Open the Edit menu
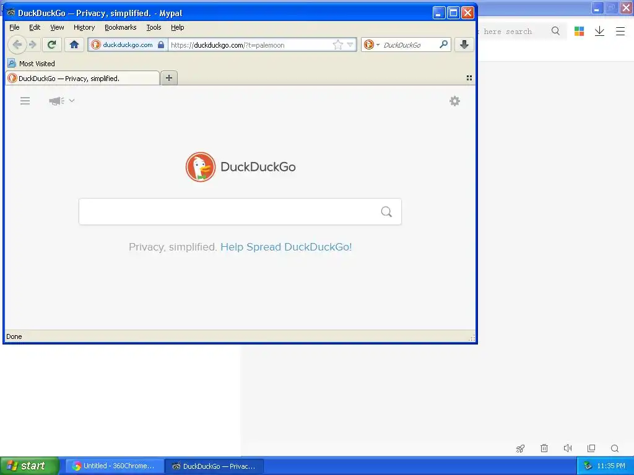Viewport: 634px width, 475px height. click(35, 27)
